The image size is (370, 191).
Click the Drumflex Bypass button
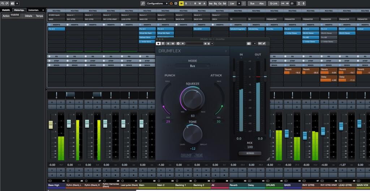[250, 153]
